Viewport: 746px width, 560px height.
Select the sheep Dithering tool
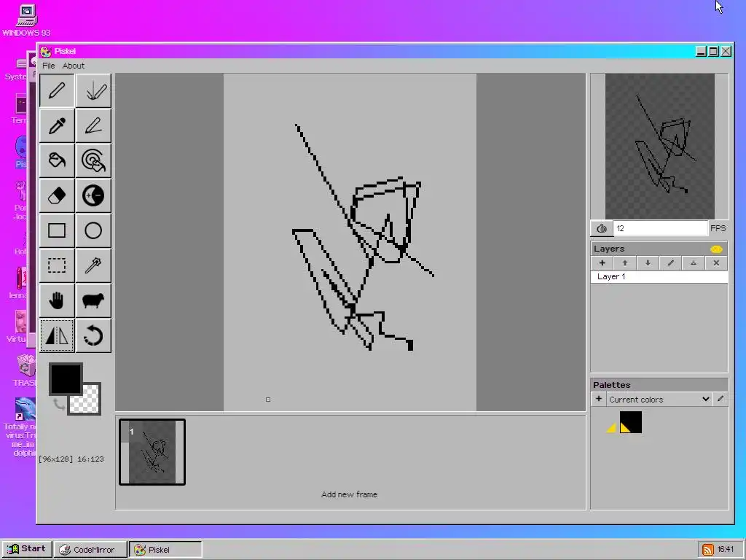(93, 300)
